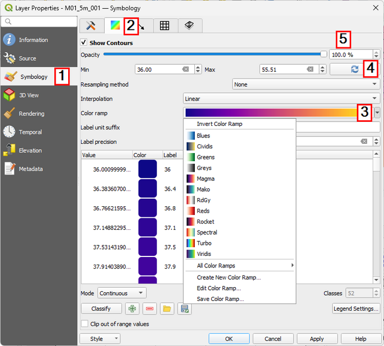This screenshot has width=384, height=346.
Task: Expand the Resampling method dropdown
Action: click(x=306, y=84)
